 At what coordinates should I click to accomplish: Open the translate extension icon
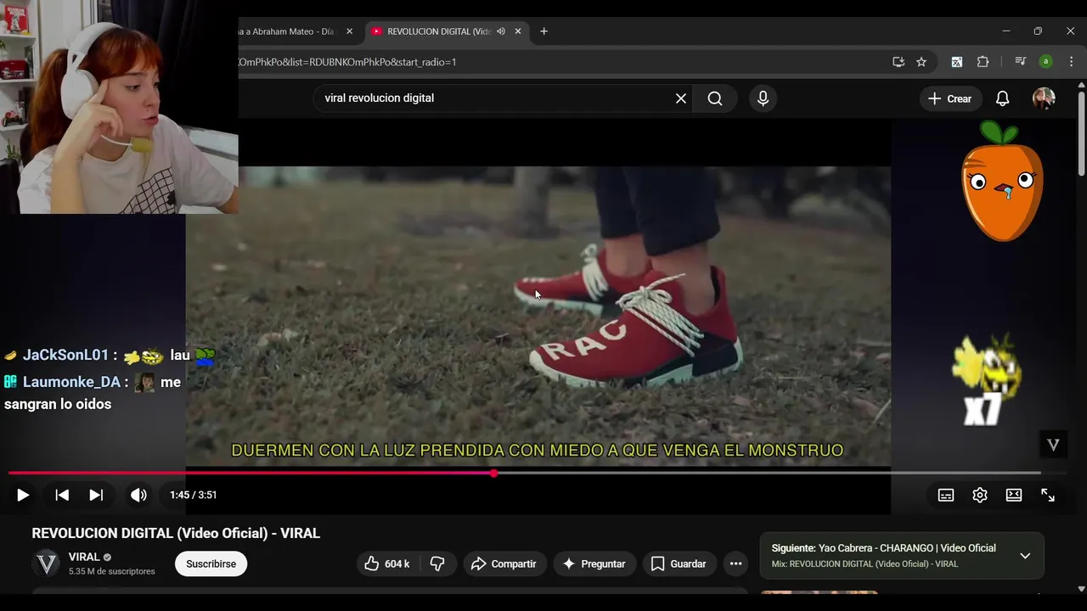pos(957,62)
